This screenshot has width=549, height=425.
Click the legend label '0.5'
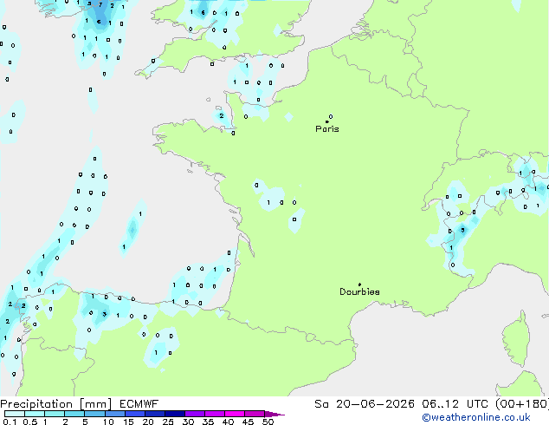click(30, 422)
